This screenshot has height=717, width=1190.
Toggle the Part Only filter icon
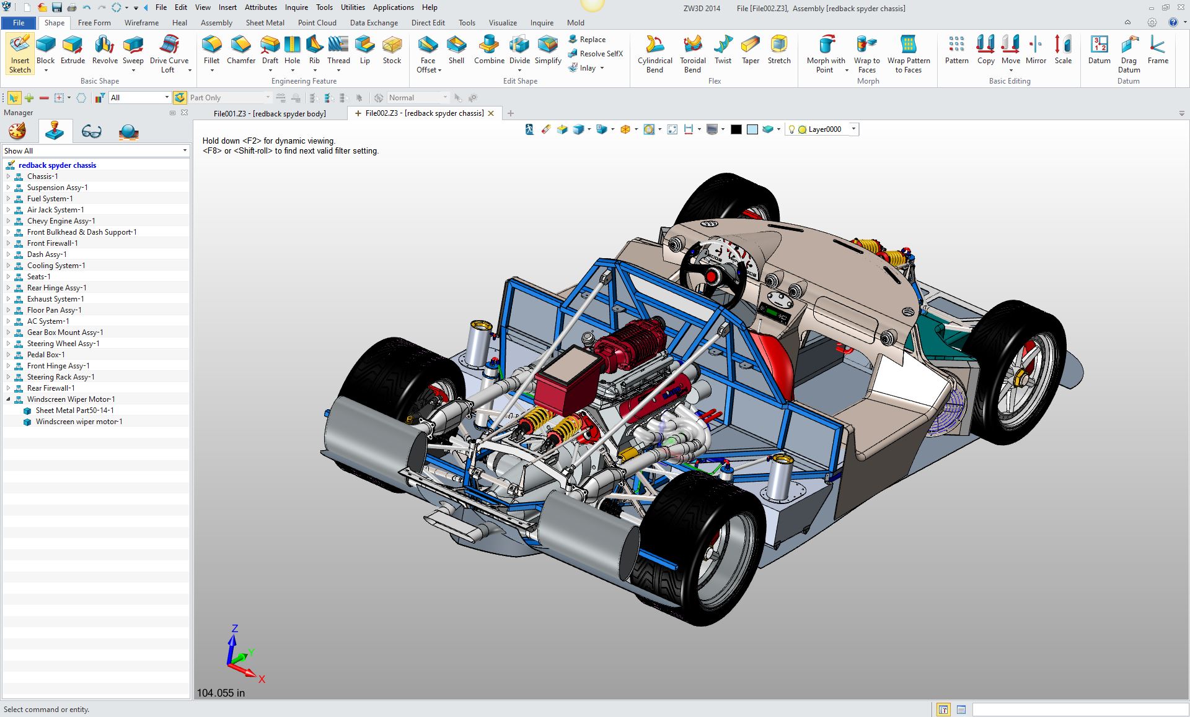tap(180, 98)
